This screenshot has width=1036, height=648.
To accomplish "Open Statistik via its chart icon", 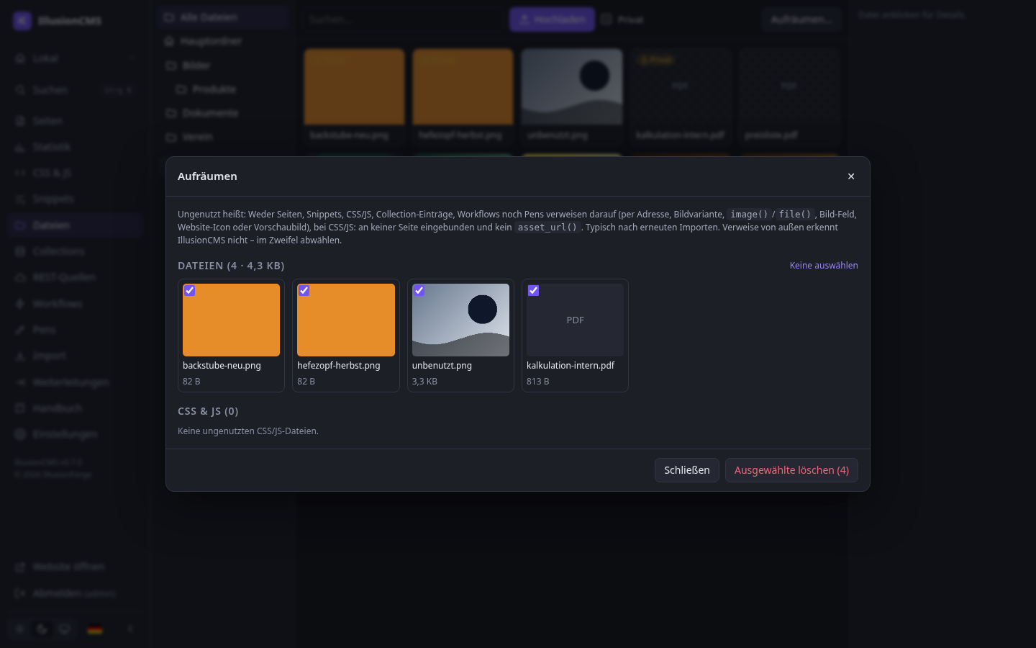I will coord(20,147).
